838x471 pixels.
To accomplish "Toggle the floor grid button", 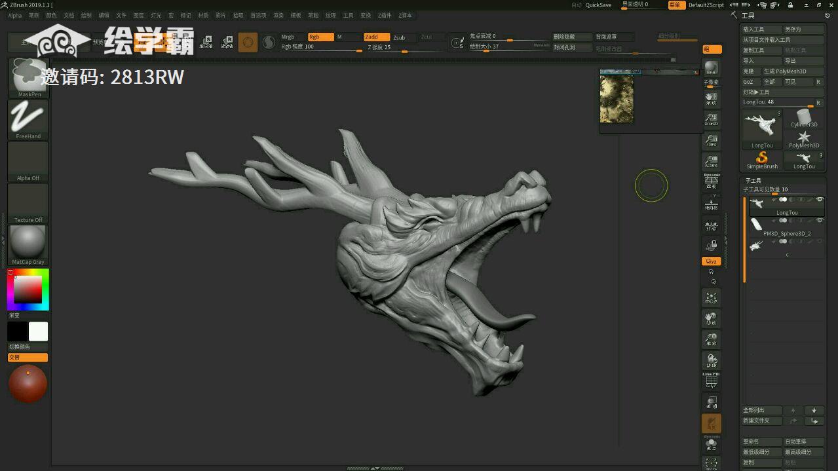I will [x=712, y=205].
